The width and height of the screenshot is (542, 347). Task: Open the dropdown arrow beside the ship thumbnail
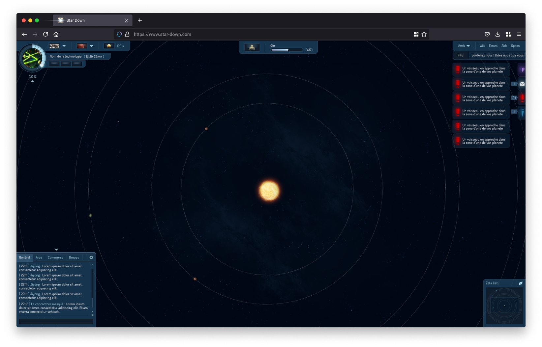point(64,46)
